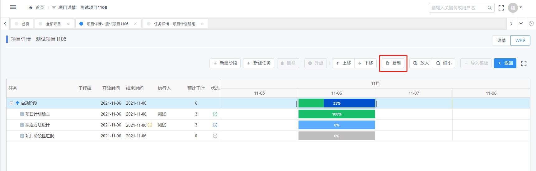The height and width of the screenshot is (171, 536).
Task: Close the 全部项目 tab
Action: point(68,24)
